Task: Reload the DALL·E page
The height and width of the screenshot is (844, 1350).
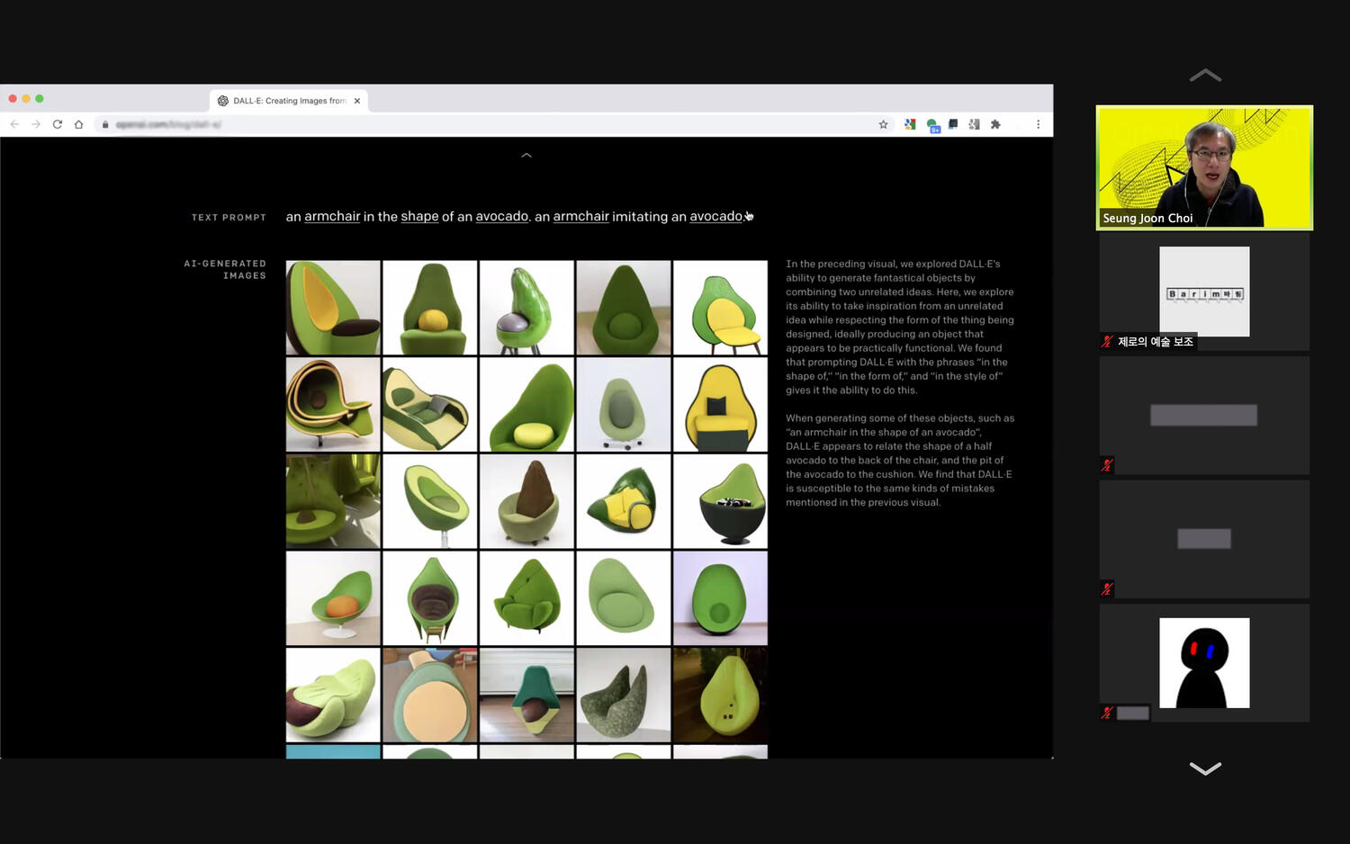Action: [58, 124]
